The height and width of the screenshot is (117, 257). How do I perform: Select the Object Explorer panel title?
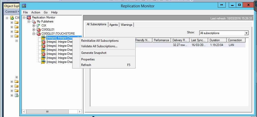(x=12, y=6)
